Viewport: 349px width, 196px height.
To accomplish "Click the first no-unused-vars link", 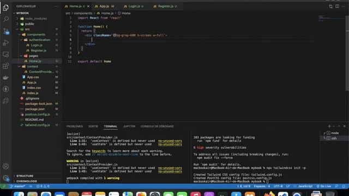I will [170, 141].
